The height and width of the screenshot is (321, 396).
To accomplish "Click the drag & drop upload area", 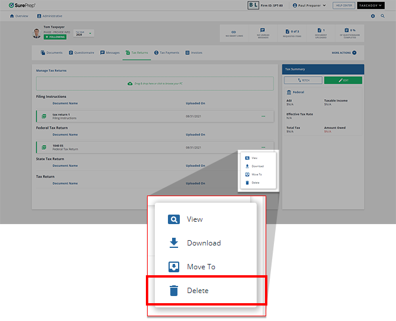I will (x=155, y=83).
